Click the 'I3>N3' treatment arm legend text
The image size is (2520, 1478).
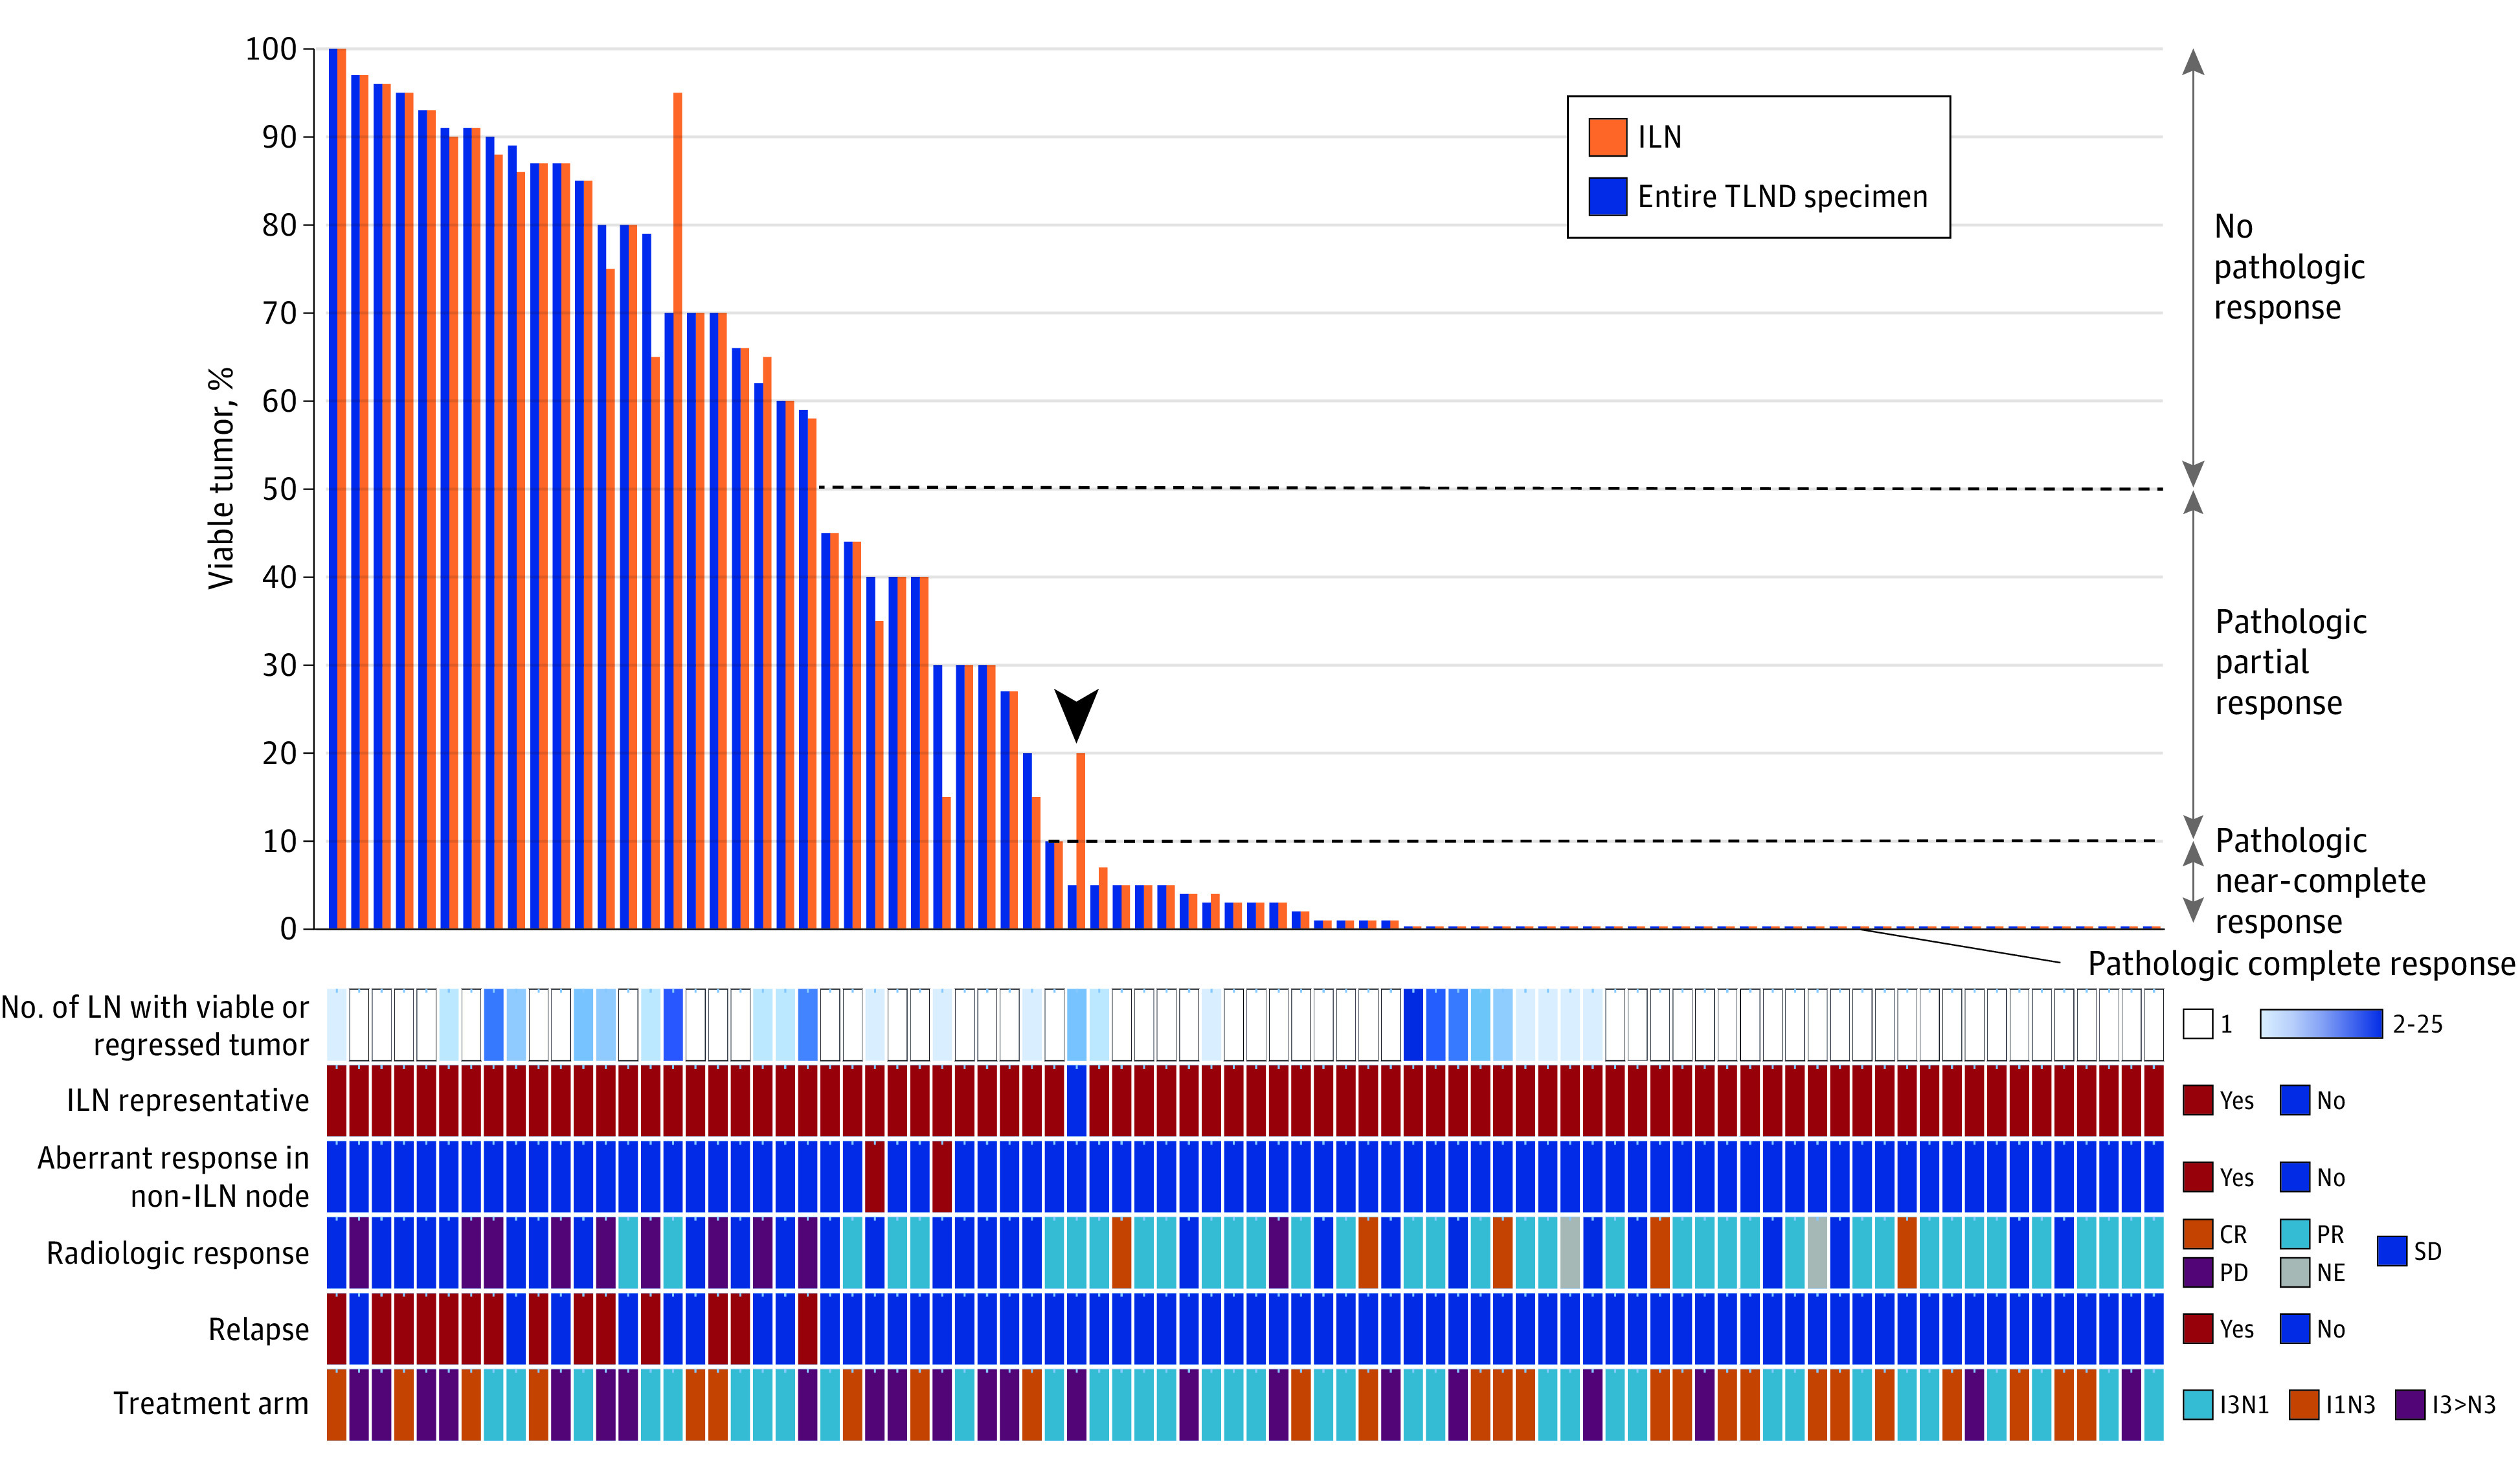(x=2464, y=1405)
